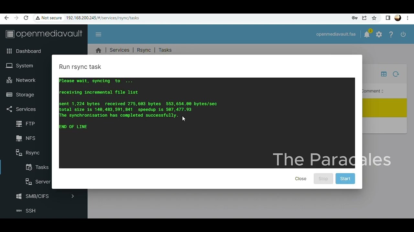
Task: Go back with the browser back arrow
Action: coord(6,18)
